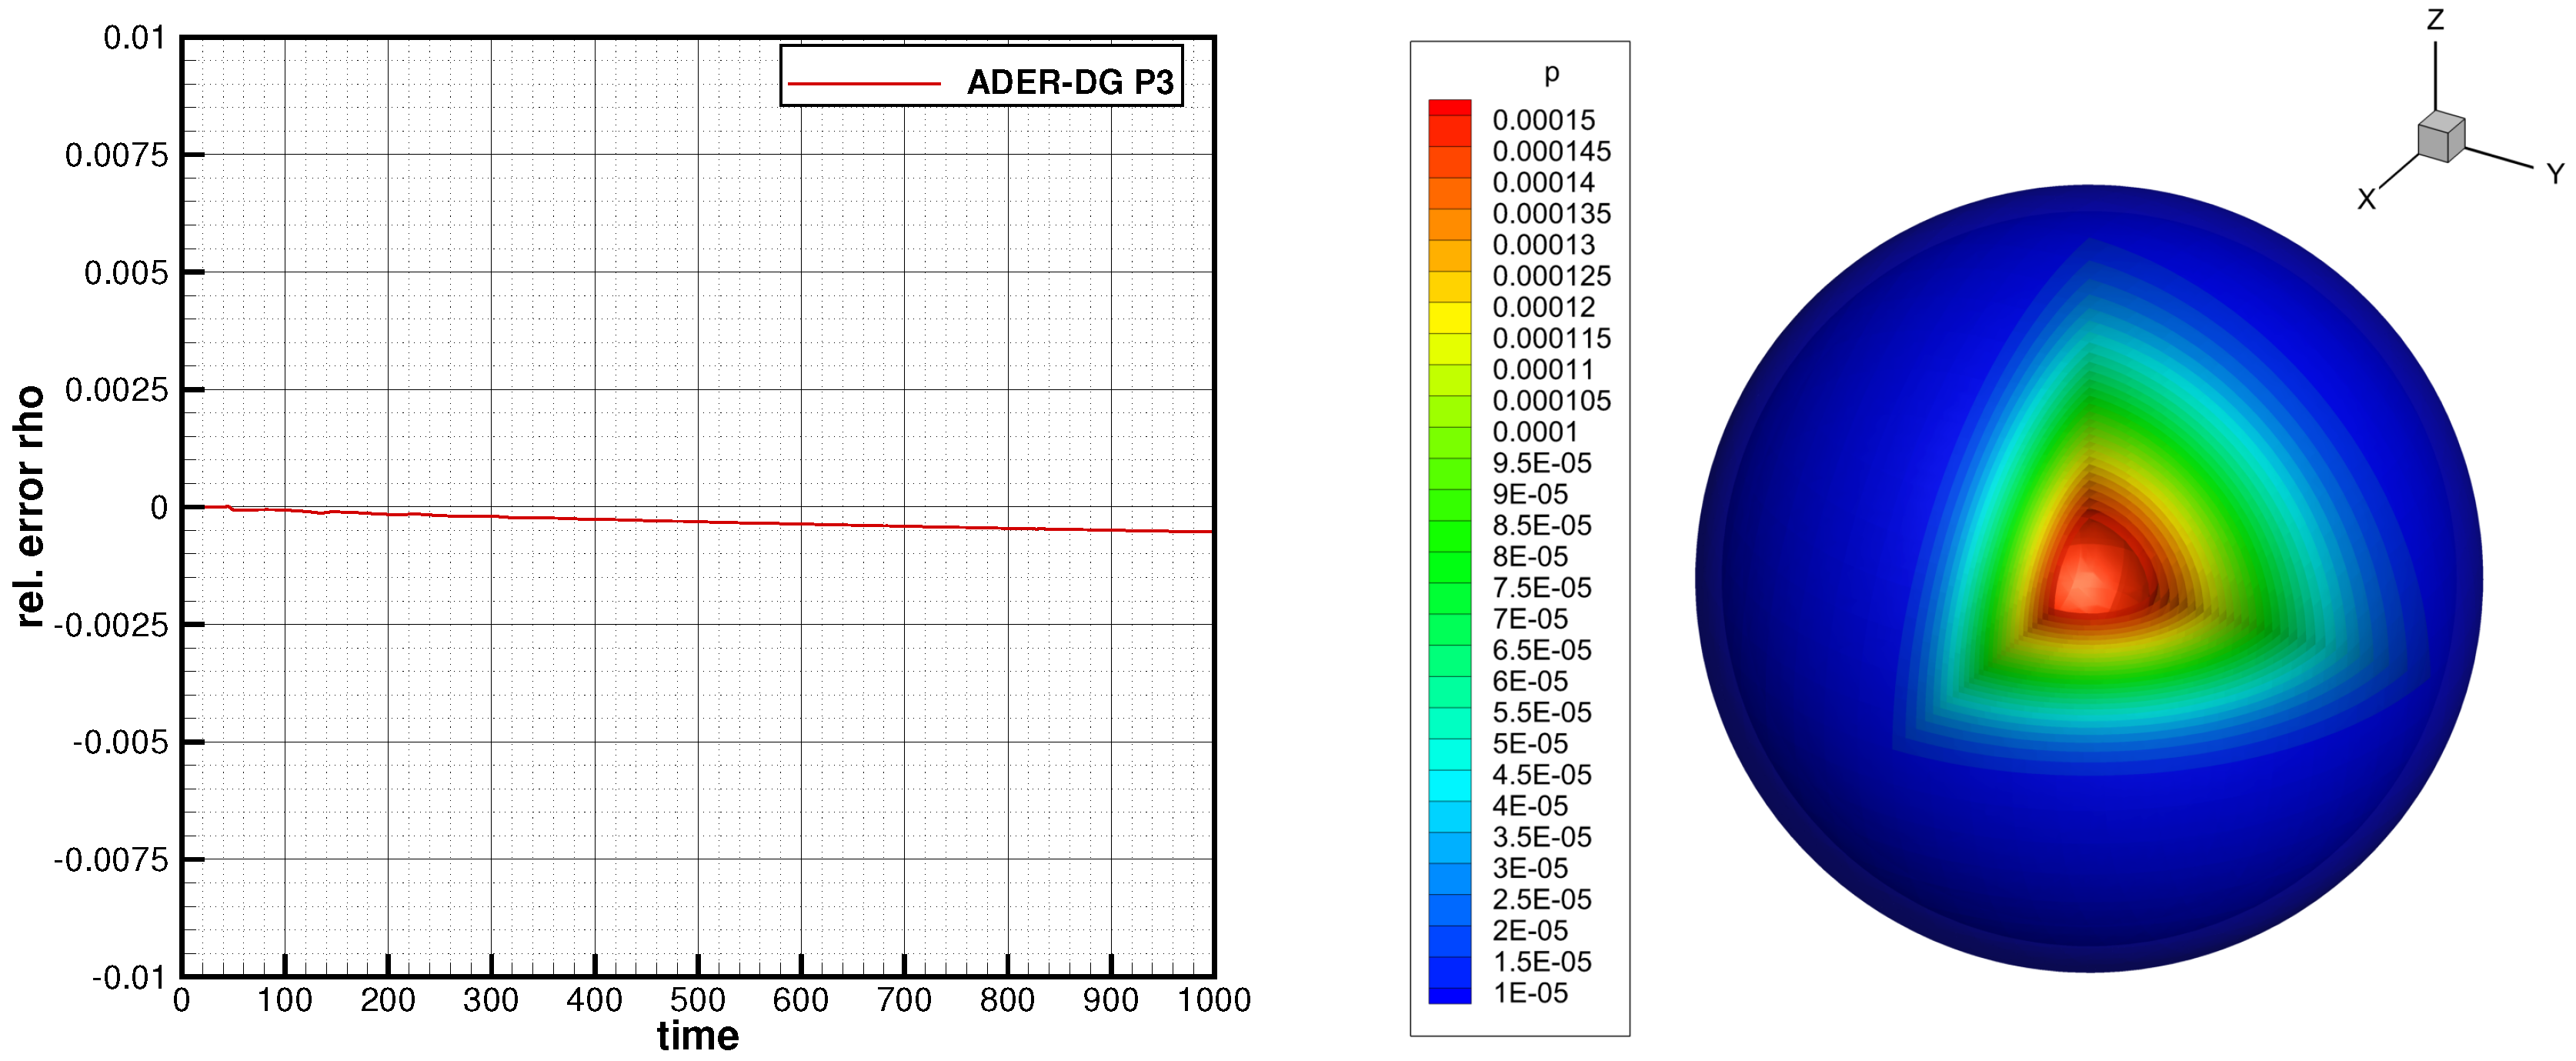The image size is (2576, 1061).
Task: Click the red 0.00015 color band
Action: [x=1450, y=108]
